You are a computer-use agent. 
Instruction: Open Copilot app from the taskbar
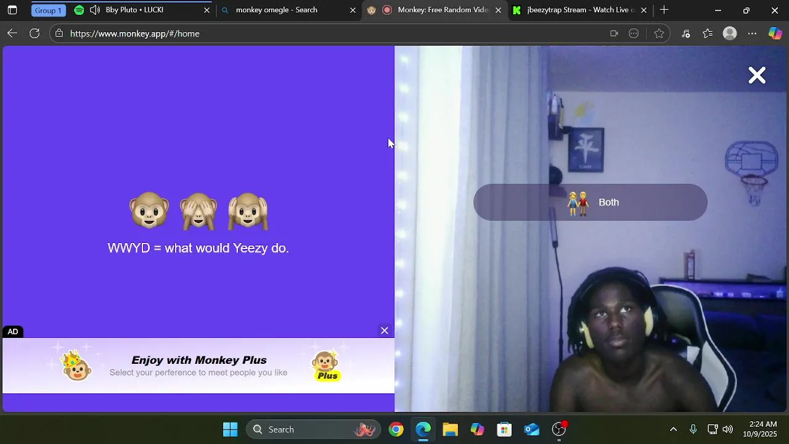click(478, 430)
